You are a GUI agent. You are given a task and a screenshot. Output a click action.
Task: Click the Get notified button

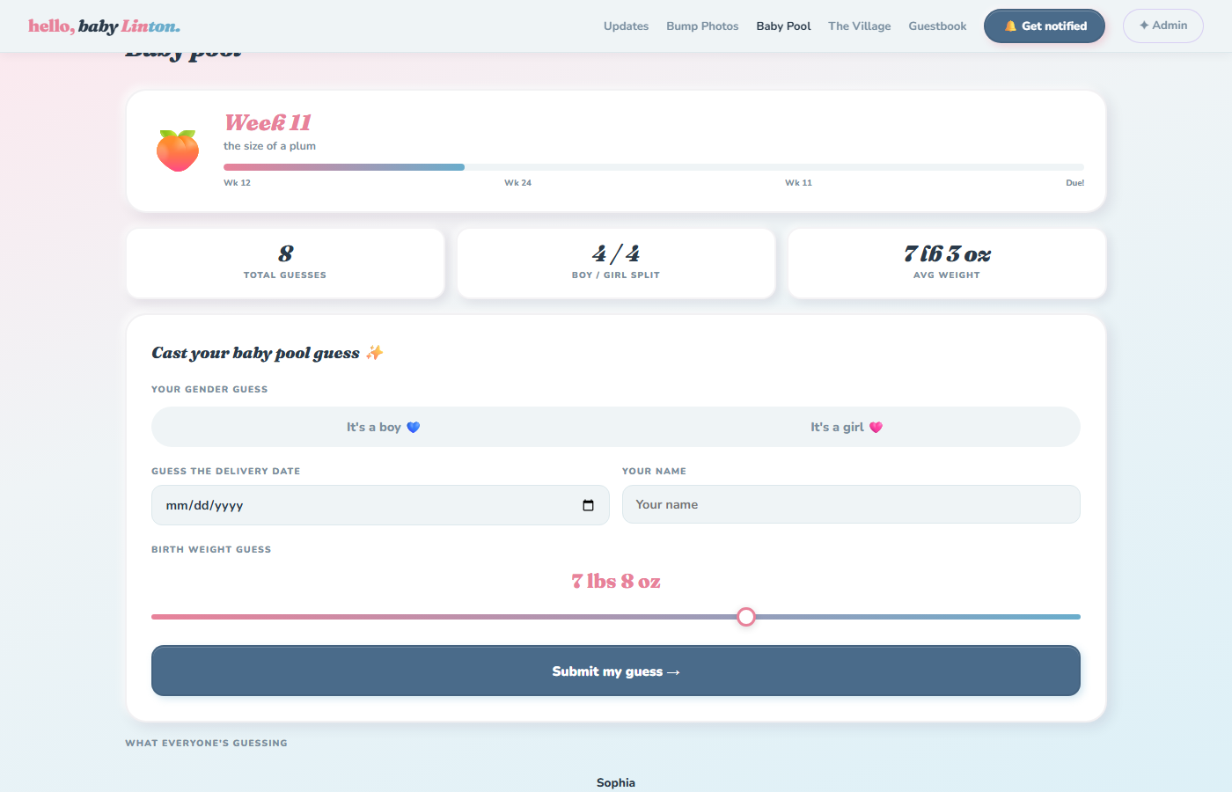click(x=1045, y=26)
